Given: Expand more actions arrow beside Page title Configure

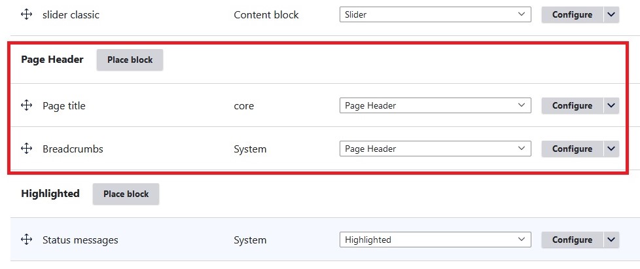Looking at the screenshot, I should (611, 105).
